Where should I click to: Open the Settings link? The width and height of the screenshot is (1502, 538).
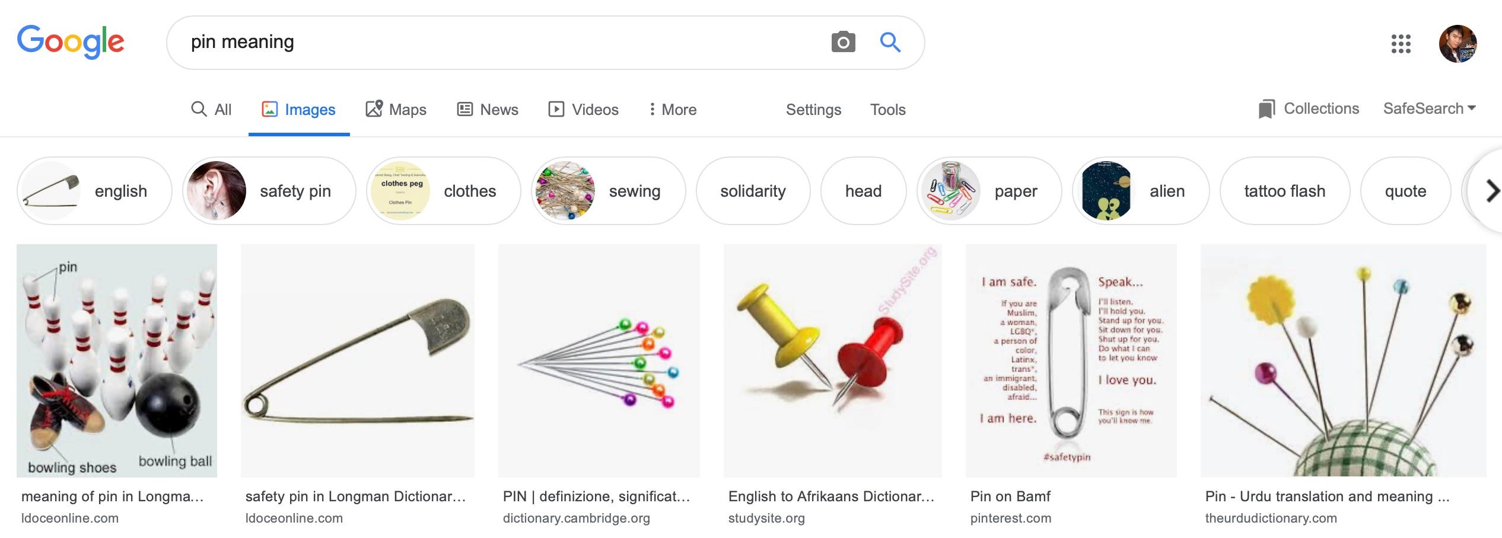tap(813, 110)
